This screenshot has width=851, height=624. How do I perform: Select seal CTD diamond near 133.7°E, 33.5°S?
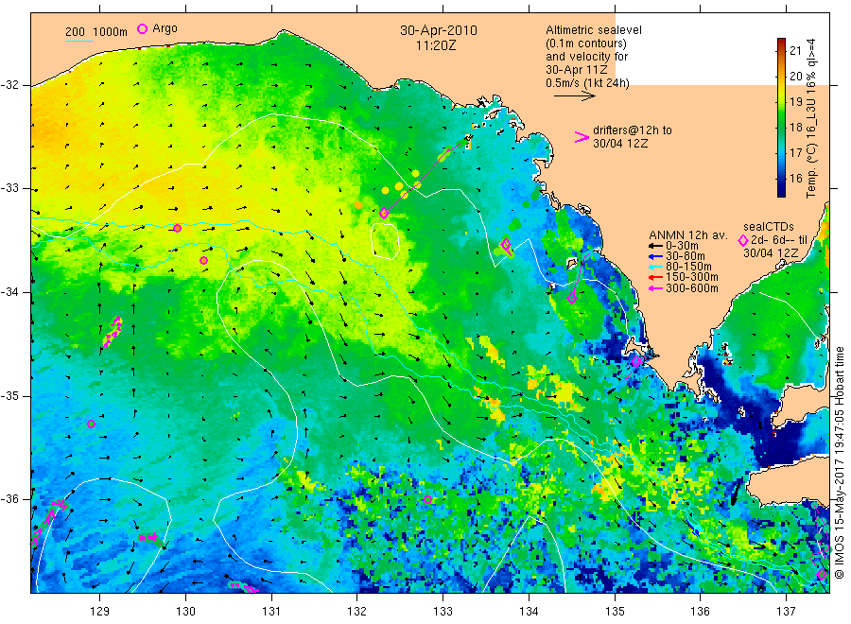pyautogui.click(x=506, y=244)
